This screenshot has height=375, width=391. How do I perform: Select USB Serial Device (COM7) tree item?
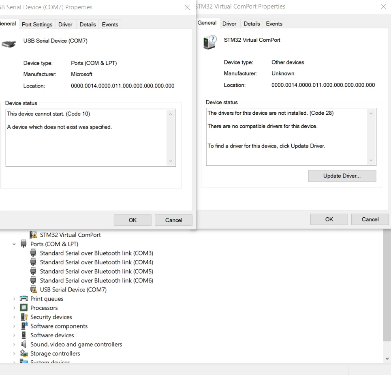point(73,289)
